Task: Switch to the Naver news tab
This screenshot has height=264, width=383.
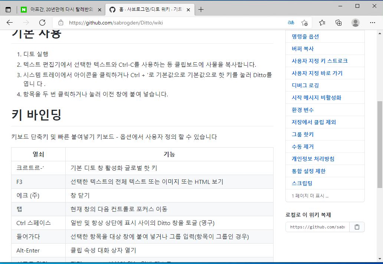Action: click(61, 10)
